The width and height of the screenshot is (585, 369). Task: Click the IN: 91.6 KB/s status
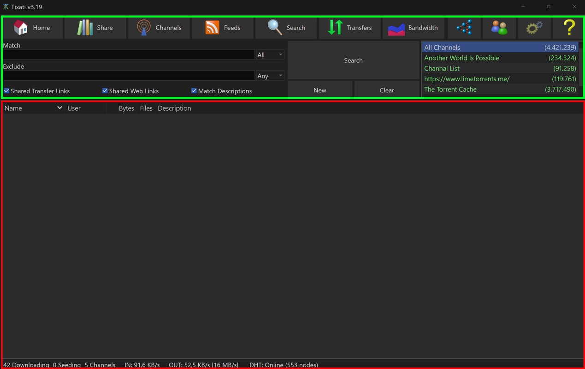142,365
